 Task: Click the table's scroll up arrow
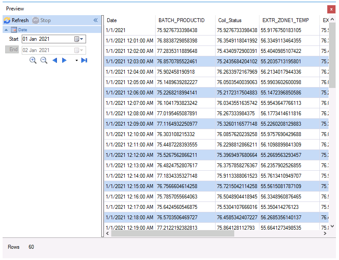tap(332, 19)
